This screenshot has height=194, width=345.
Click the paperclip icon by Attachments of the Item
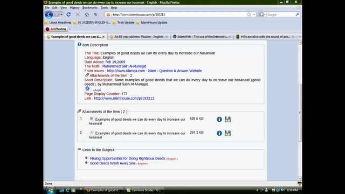[x=79, y=111]
